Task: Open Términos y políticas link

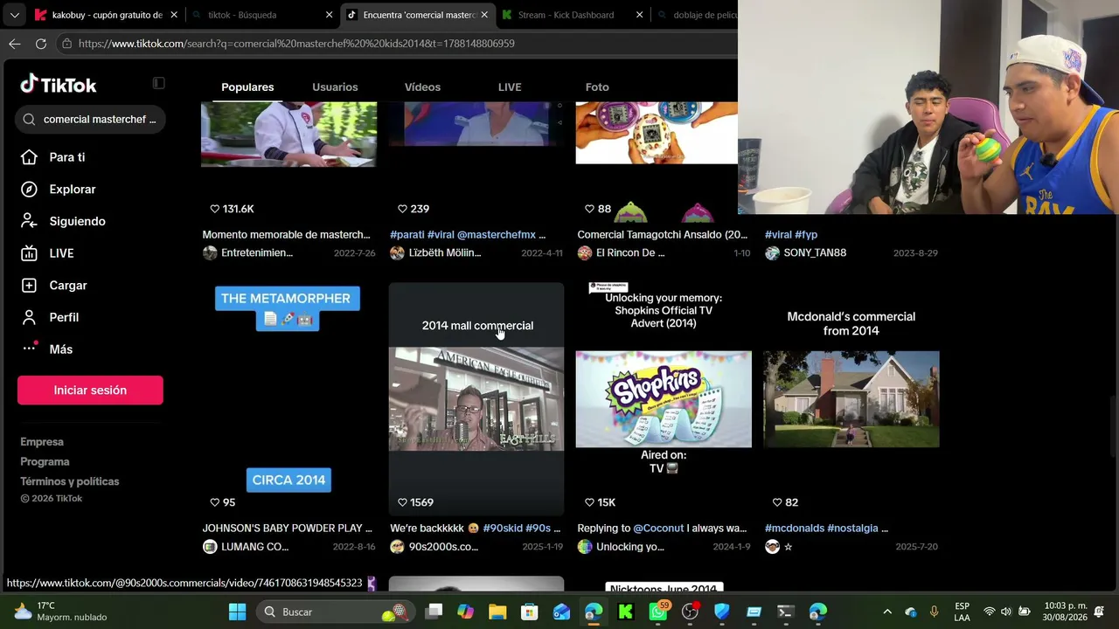Action: pyautogui.click(x=70, y=482)
